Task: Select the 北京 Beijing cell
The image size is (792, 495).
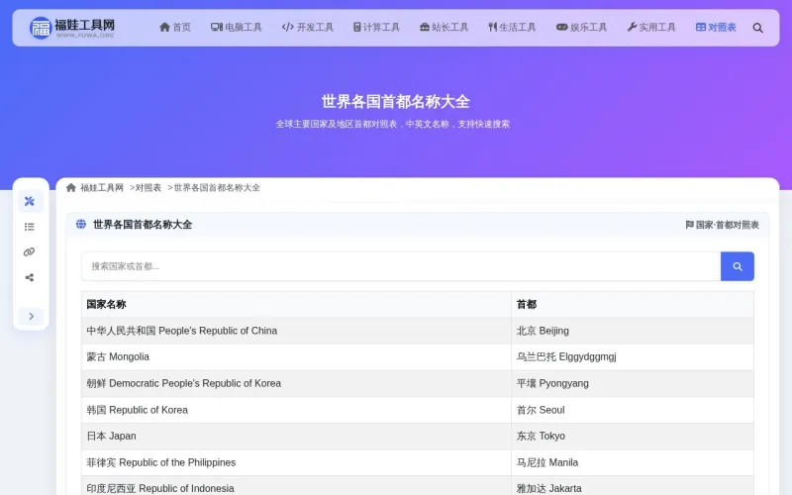Action: click(x=633, y=331)
